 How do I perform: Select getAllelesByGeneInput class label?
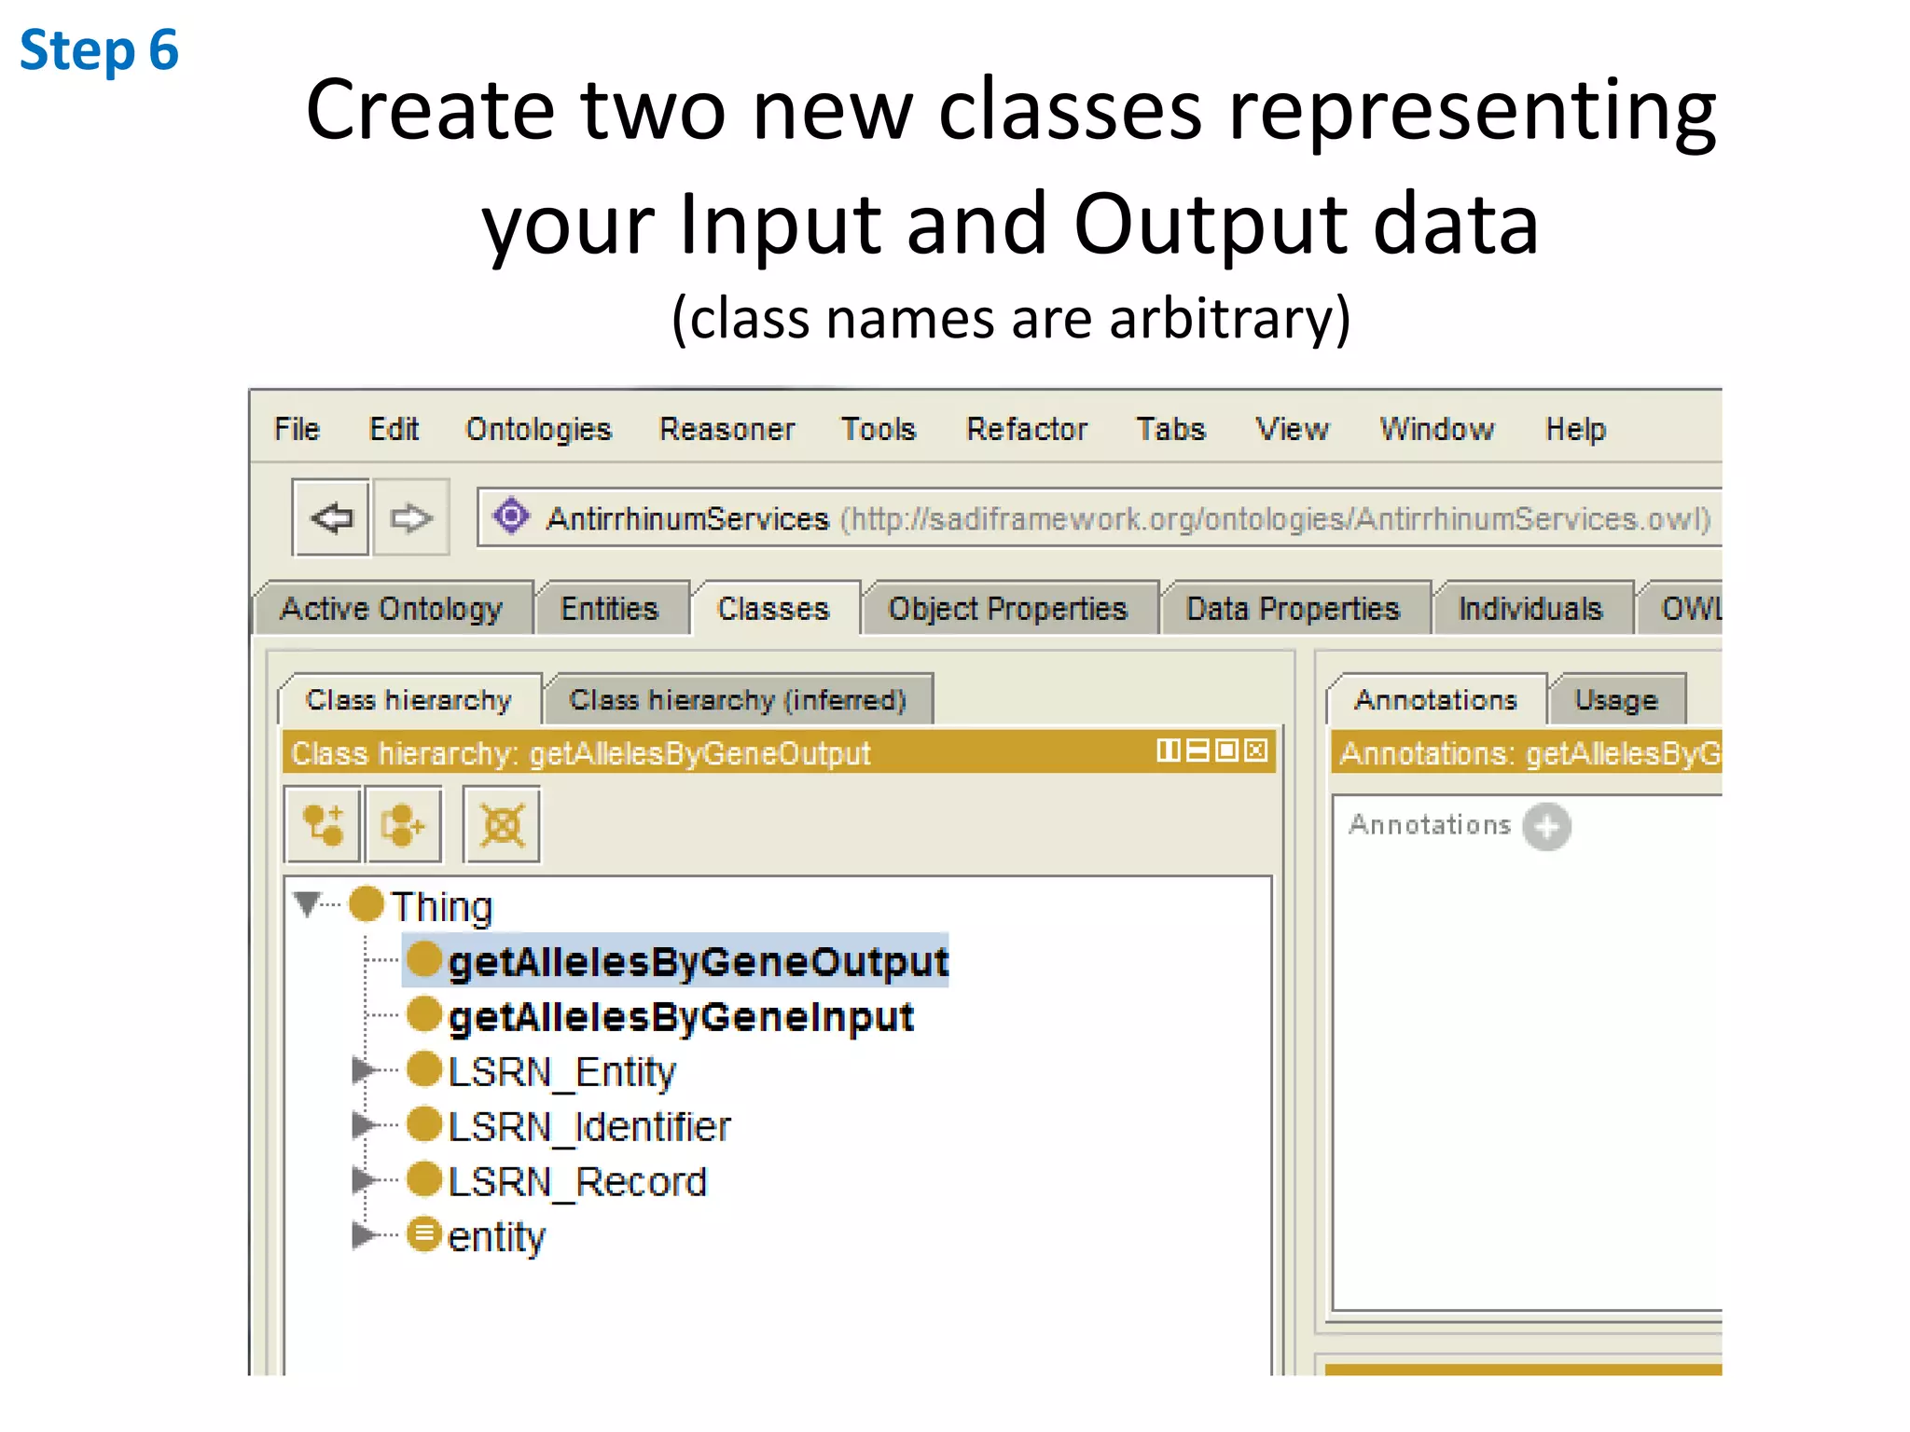681,1016
